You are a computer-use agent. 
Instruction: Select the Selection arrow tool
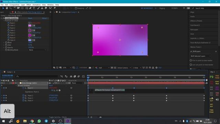[x=3, y=8]
